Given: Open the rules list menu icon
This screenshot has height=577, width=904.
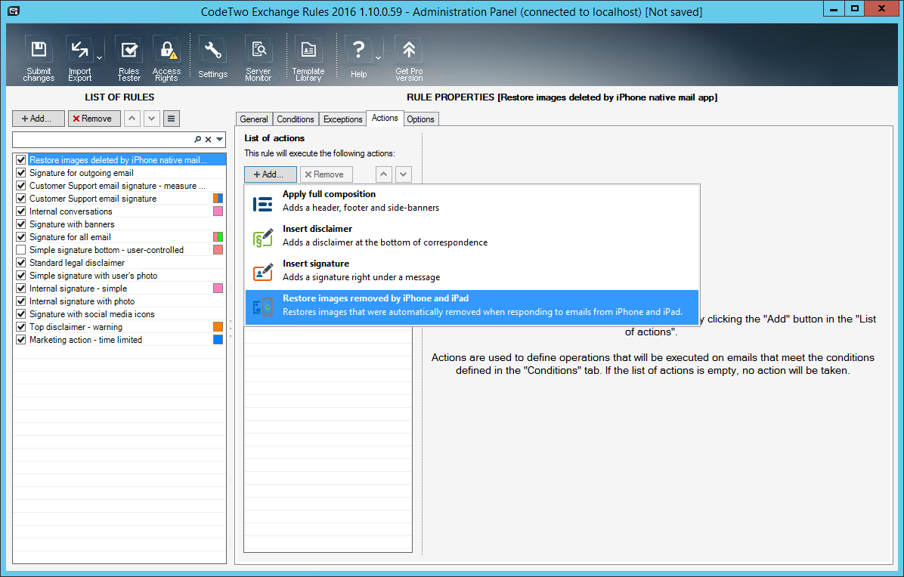Looking at the screenshot, I should pyautogui.click(x=172, y=119).
